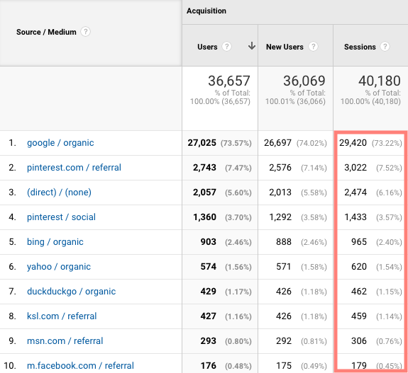Click new users percentage (74.02%)
This screenshot has width=408, height=373.
coord(311,143)
